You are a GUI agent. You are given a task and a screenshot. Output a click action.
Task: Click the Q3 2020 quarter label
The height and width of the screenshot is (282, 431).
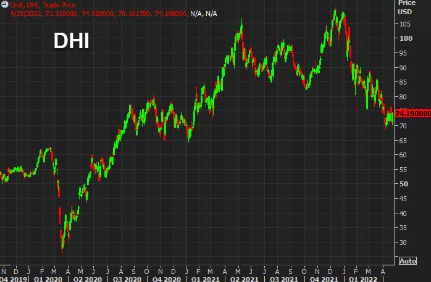click(x=127, y=280)
